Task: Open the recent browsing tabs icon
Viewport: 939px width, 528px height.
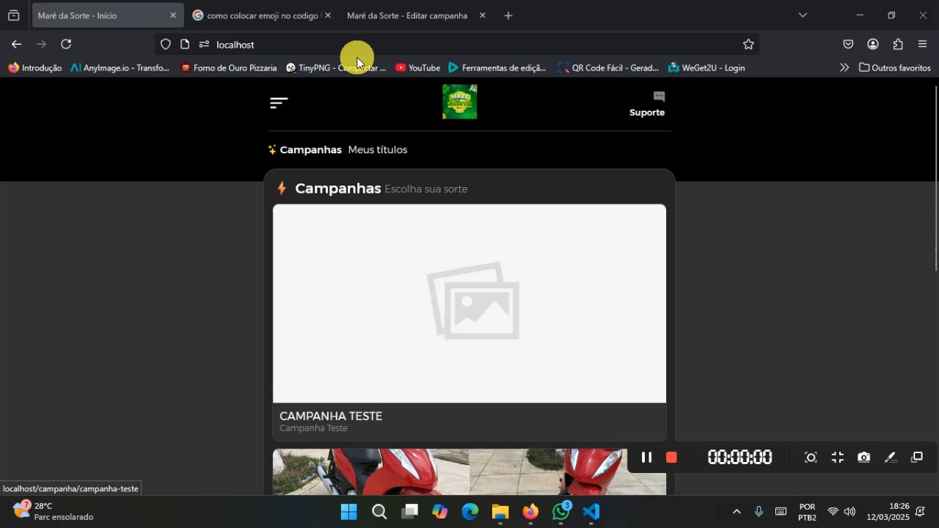Action: 13,15
